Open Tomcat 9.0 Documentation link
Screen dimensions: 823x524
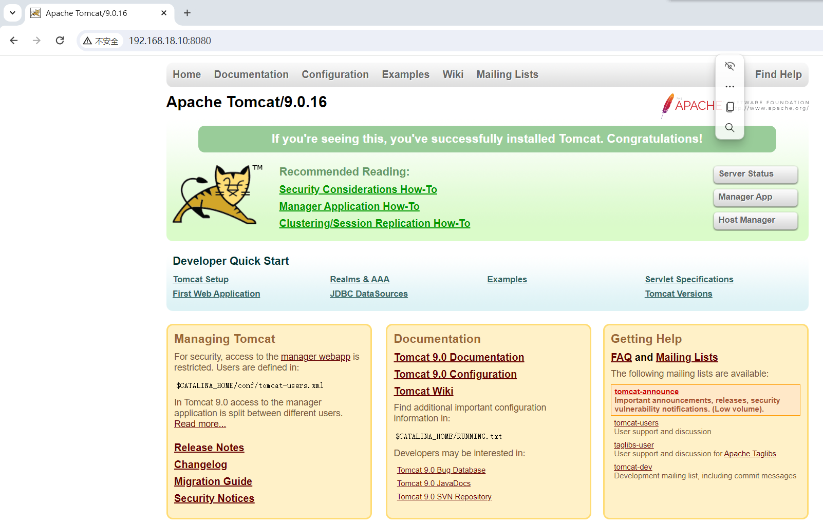pos(459,357)
